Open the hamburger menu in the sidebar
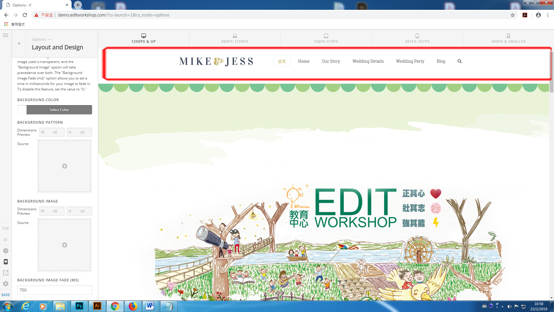554x312 pixels. click(5, 35)
